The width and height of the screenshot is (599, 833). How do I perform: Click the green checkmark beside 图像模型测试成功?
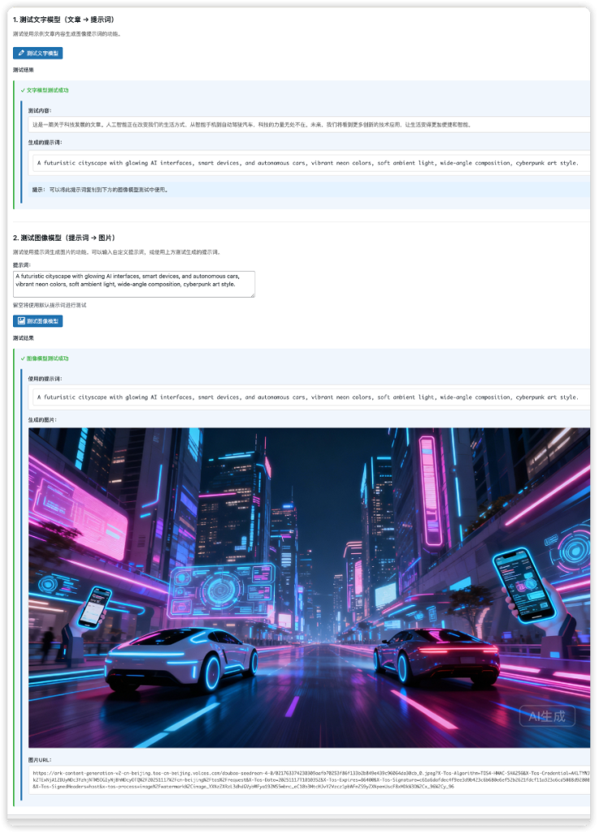click(23, 358)
